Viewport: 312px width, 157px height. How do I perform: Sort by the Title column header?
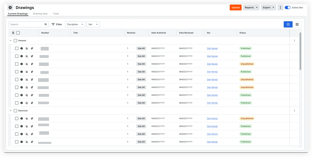pyautogui.click(x=76, y=33)
